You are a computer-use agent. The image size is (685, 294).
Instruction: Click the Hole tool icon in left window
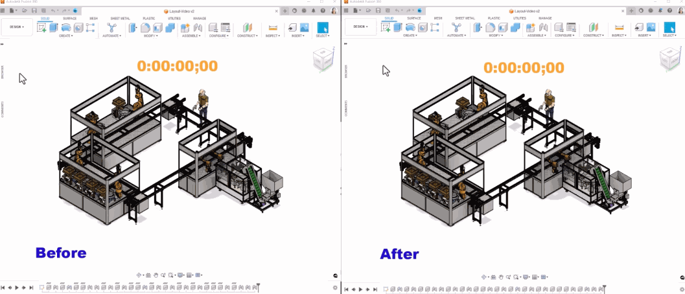[x=78, y=27]
